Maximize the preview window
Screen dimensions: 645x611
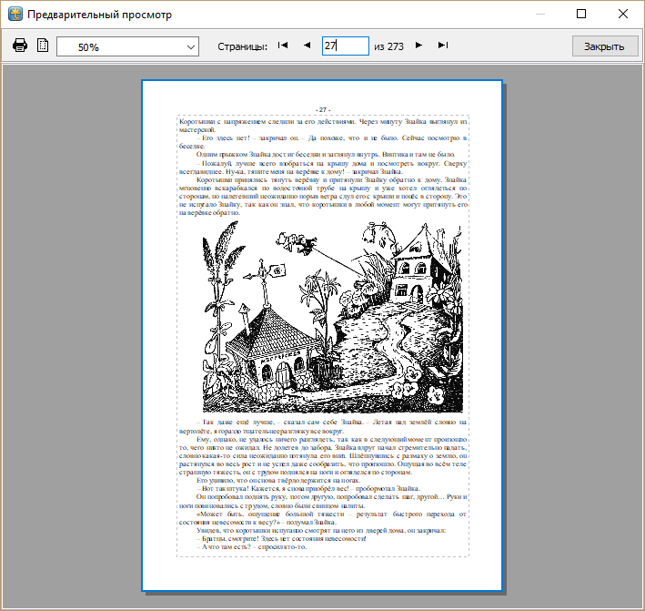[581, 15]
